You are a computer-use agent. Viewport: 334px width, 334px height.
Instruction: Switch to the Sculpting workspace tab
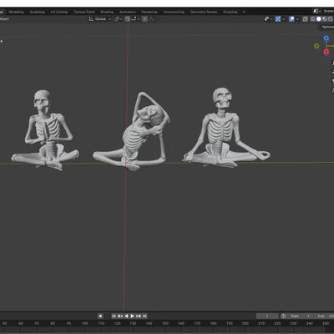38,12
